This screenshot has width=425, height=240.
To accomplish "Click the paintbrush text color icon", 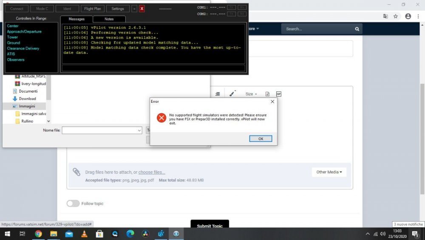I will [x=232, y=94].
